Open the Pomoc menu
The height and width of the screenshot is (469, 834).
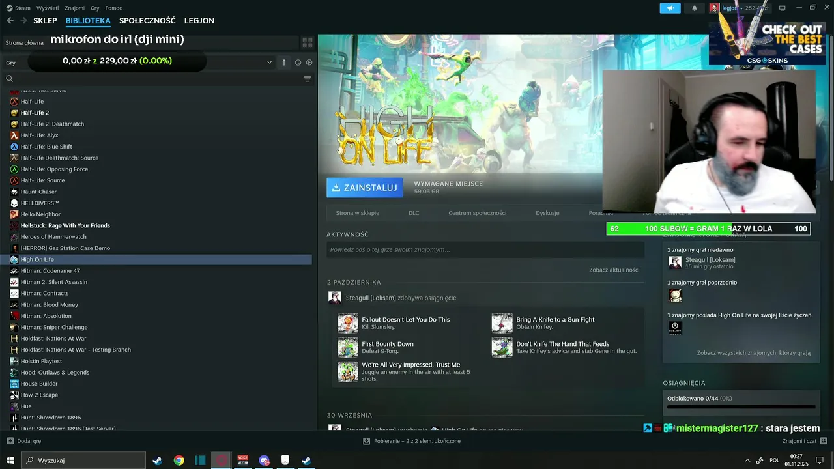113,8
